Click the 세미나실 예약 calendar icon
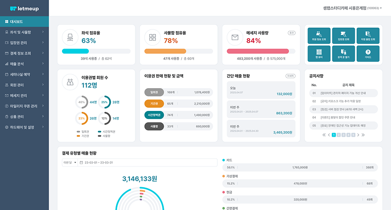Screen dimensions: 391x210 [x=7, y=74]
